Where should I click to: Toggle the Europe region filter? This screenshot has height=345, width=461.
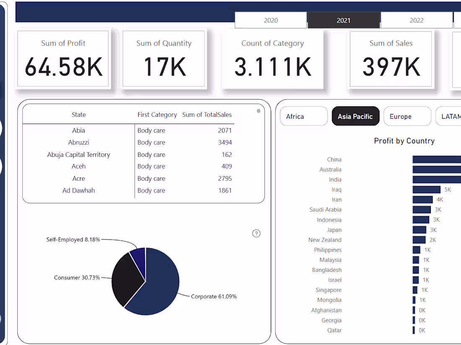coord(407,116)
